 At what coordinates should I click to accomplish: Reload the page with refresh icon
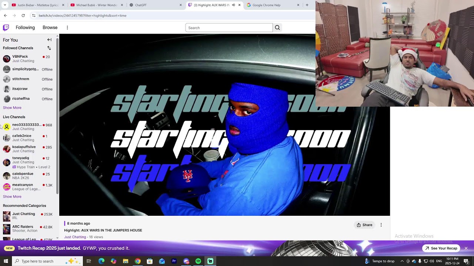coord(23,16)
